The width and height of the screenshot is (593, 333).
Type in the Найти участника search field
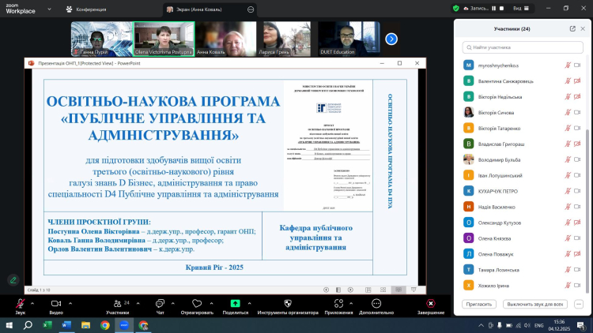pyautogui.click(x=522, y=47)
